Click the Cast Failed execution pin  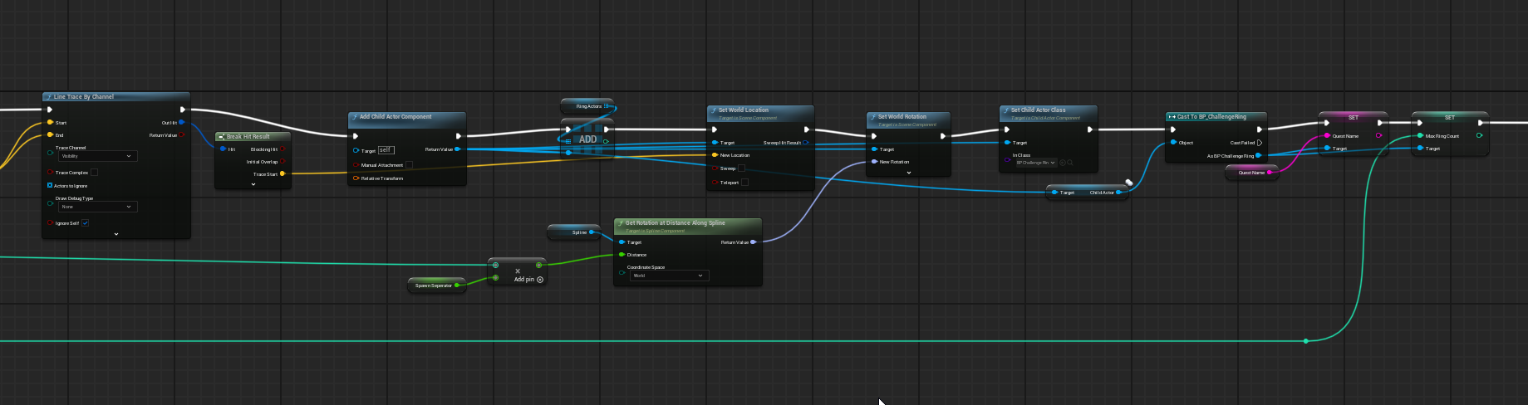click(1260, 143)
